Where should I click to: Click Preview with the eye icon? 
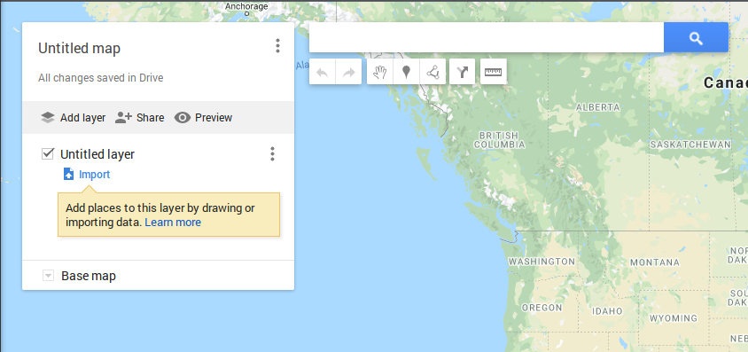(x=203, y=118)
